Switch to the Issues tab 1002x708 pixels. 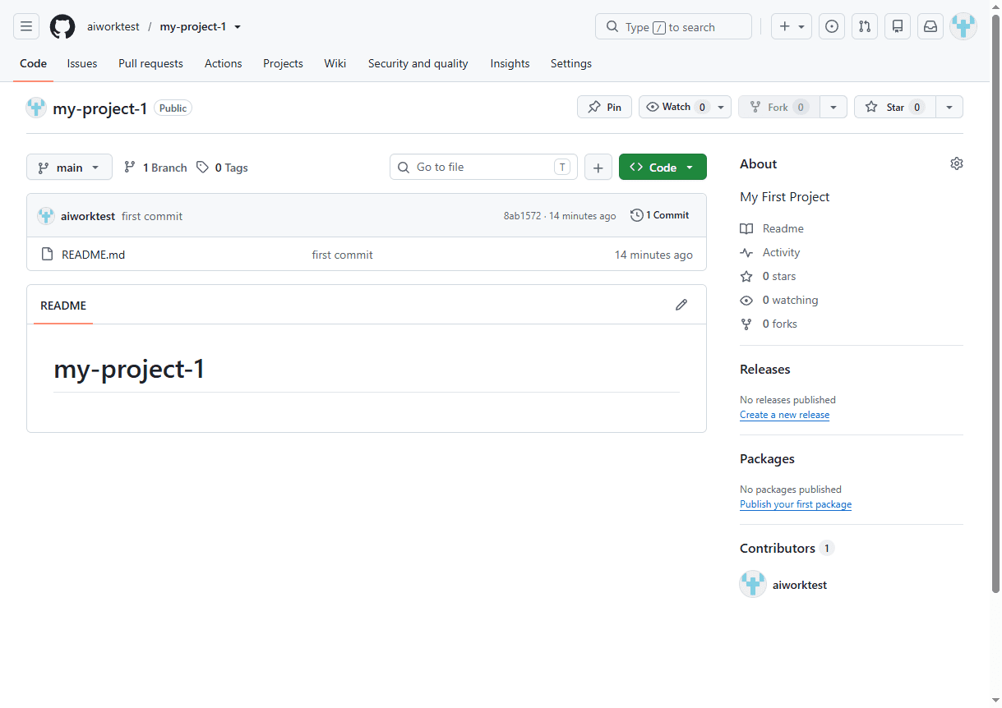(82, 63)
